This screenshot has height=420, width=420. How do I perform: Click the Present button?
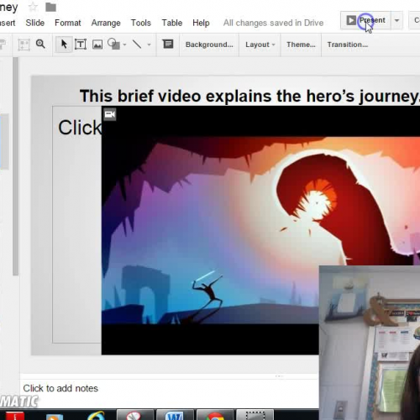[x=365, y=20]
